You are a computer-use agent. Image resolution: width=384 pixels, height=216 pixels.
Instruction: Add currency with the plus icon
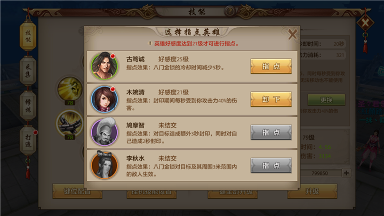click(x=346, y=173)
